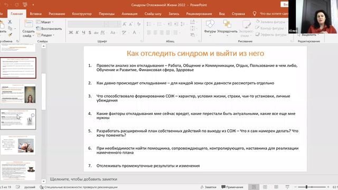Image resolution: width=338 pixels, height=190 pixels.
Task: Click the Undo arrow in quick access toolbar
Action: click(x=6, y=5)
